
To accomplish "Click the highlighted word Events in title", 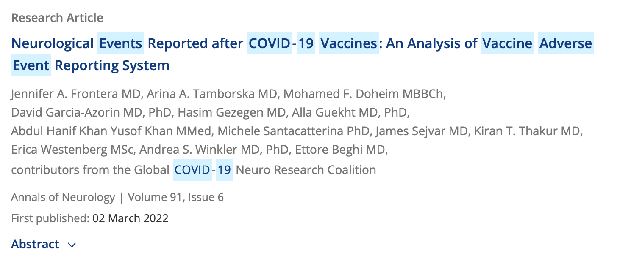I will 121,43.
